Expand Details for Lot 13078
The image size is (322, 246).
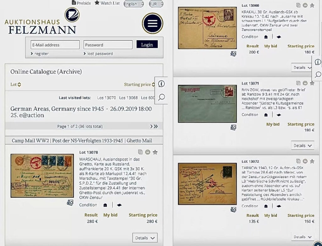(145, 238)
